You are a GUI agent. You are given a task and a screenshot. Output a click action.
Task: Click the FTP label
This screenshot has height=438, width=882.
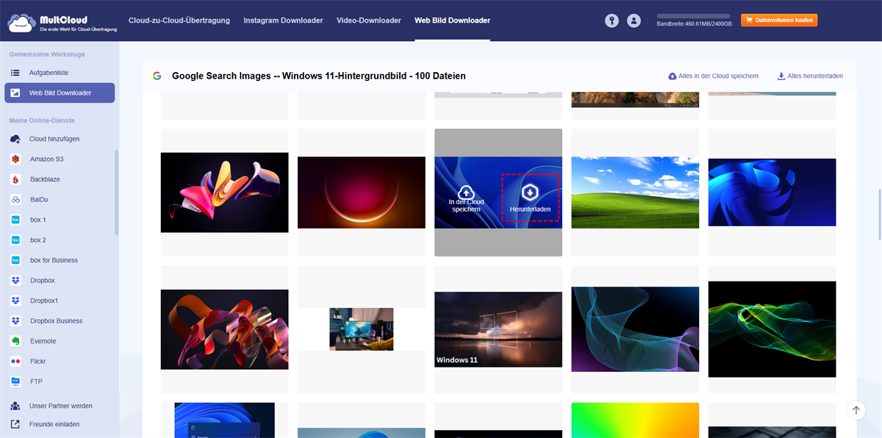pos(36,381)
